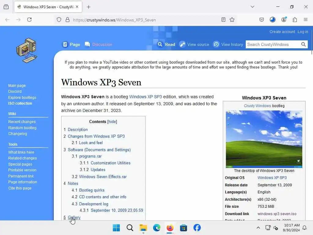Open the View history tab
Screen dimensions: 313x235
point(228,44)
